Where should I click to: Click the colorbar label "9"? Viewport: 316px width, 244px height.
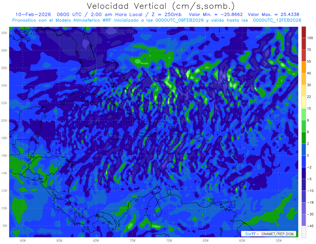308,120
